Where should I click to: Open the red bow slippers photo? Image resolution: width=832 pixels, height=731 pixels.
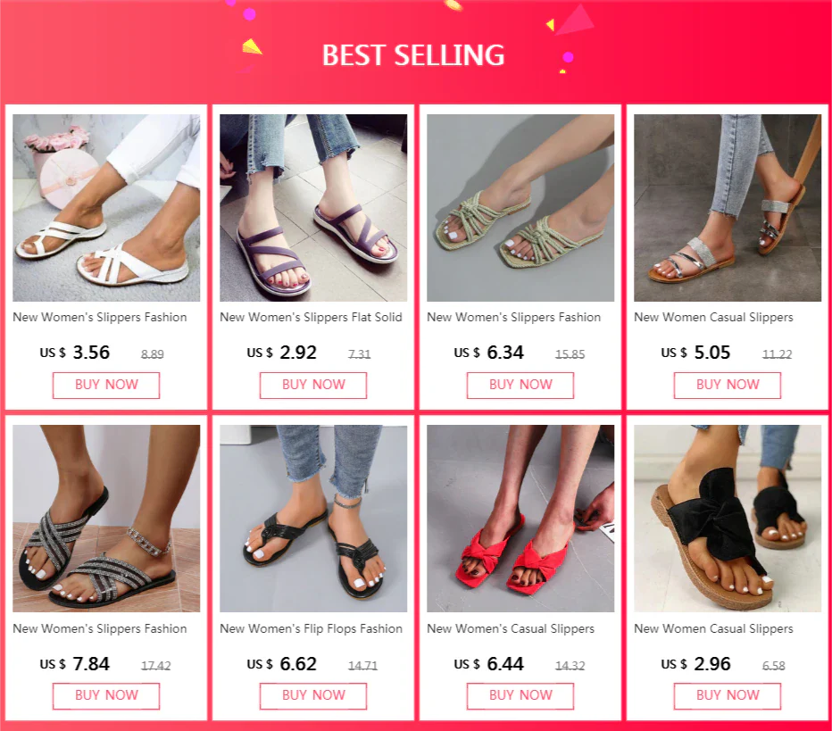coord(520,519)
